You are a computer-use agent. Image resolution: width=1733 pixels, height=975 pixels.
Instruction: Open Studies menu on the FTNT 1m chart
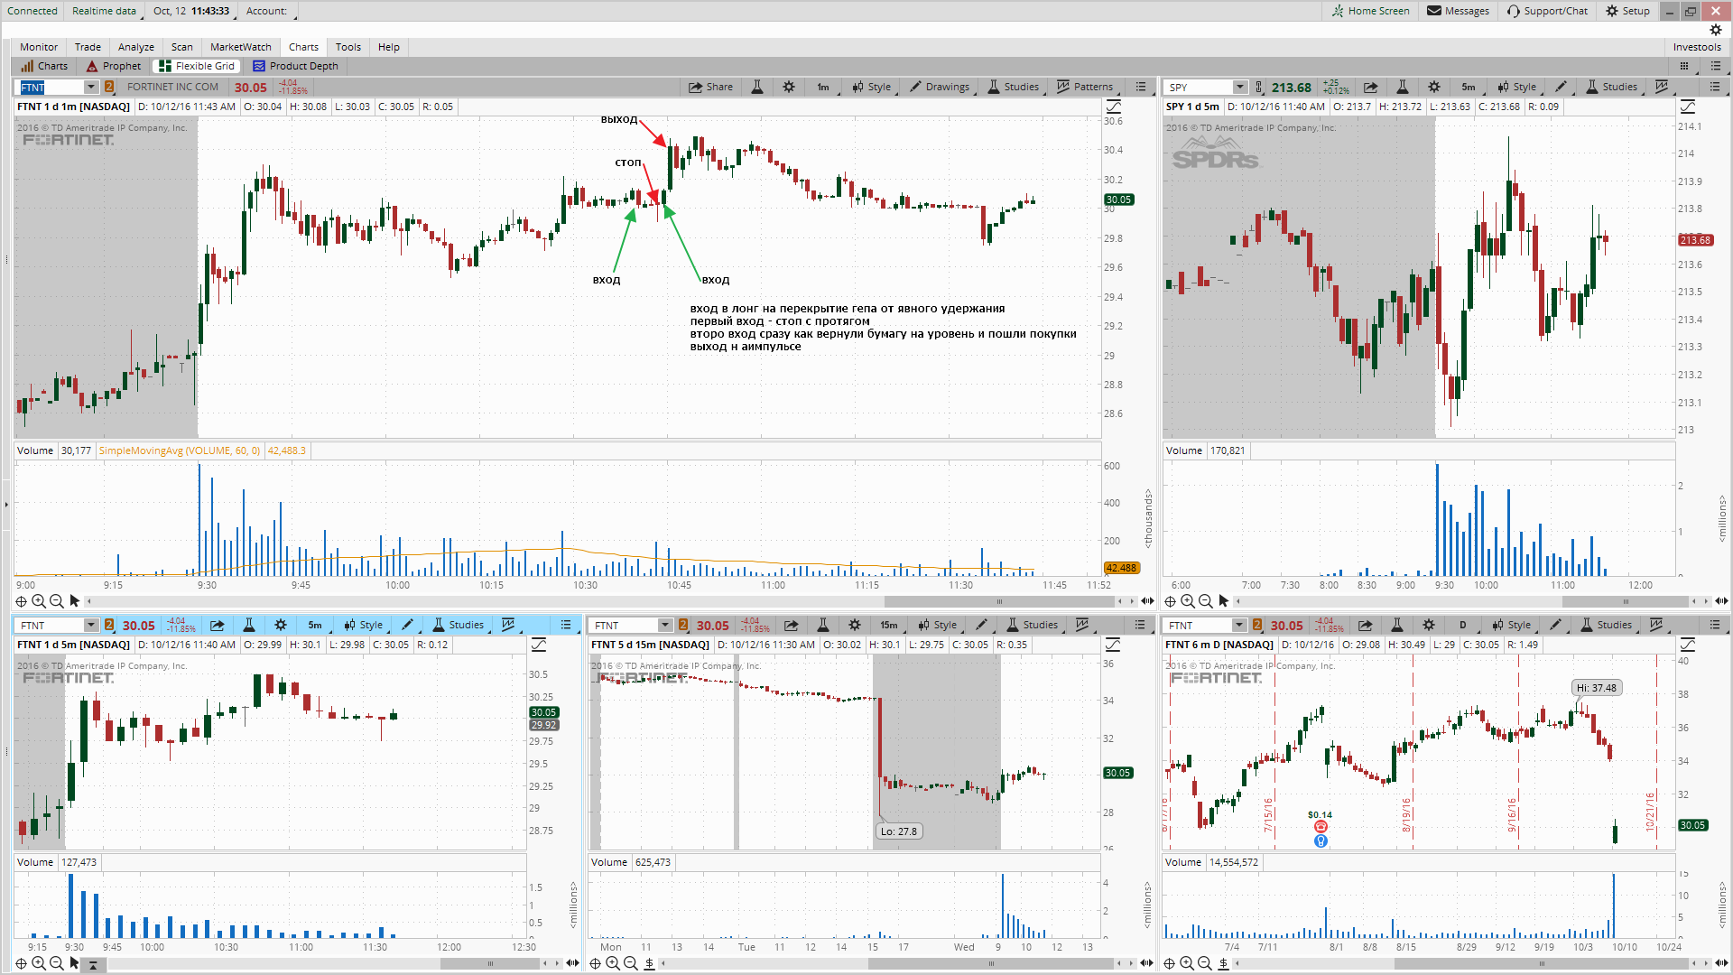click(1014, 87)
